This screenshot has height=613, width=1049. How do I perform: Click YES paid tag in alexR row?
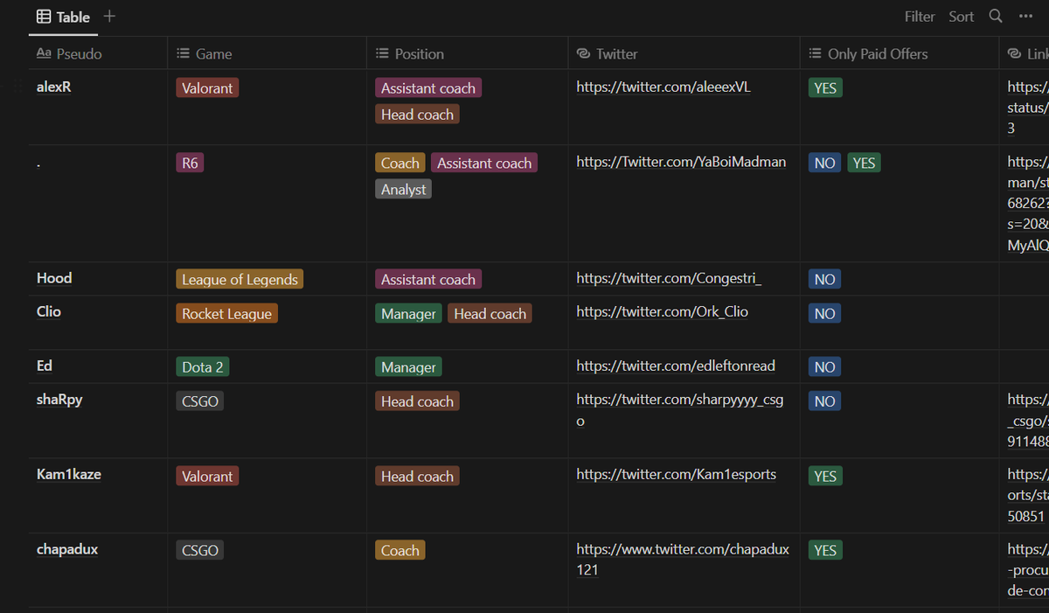[x=825, y=87]
